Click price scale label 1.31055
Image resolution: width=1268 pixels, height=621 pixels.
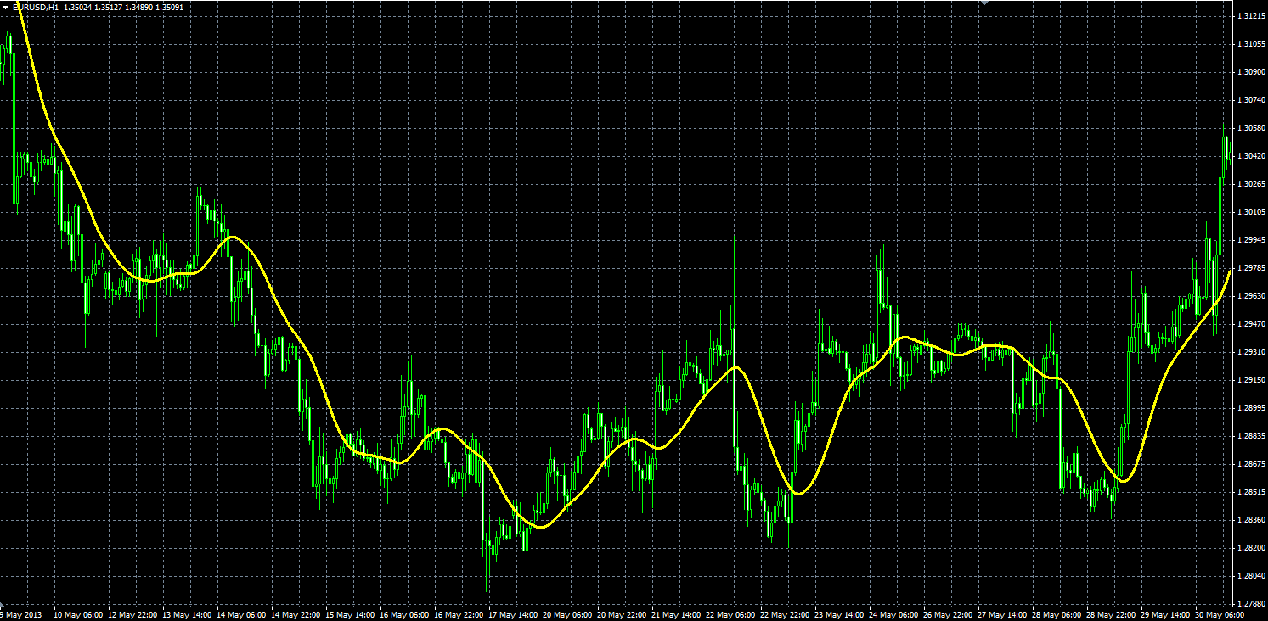tap(1251, 44)
